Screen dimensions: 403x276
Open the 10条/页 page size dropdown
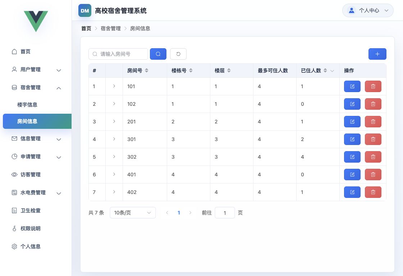click(133, 213)
